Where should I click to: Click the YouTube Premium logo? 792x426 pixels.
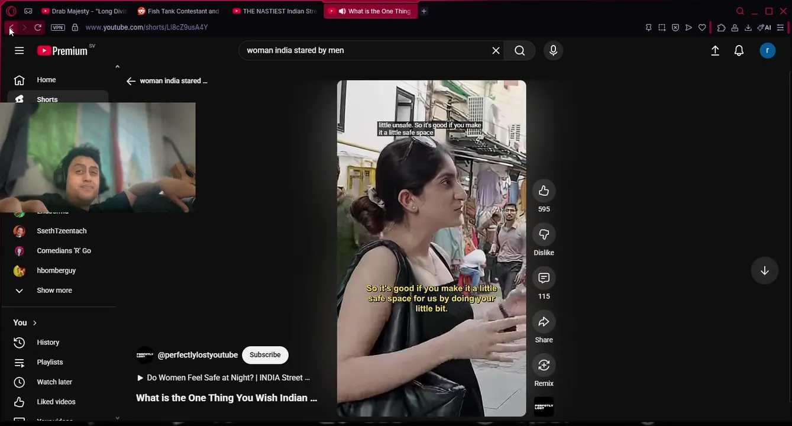pos(63,51)
